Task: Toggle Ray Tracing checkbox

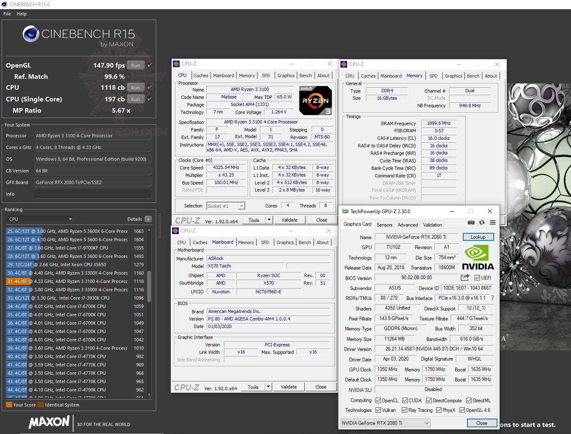Action: [x=404, y=410]
